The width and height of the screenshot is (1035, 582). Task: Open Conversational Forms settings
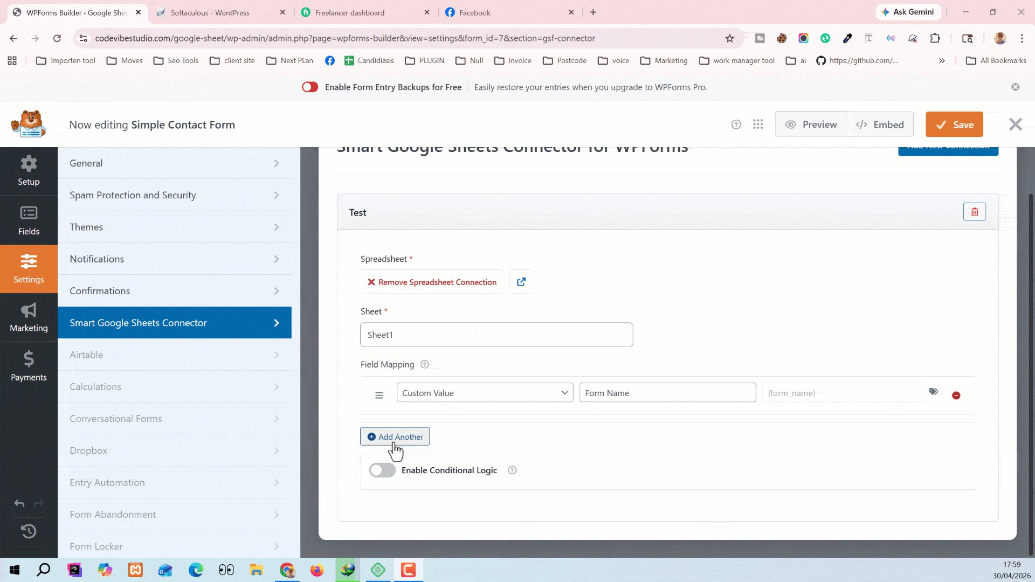point(175,419)
